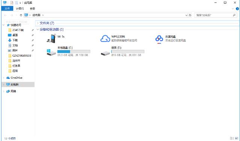
Task: Select the WPS云文档 cloud icon
Action: (105, 38)
